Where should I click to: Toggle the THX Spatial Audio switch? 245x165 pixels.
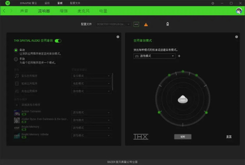(58, 41)
